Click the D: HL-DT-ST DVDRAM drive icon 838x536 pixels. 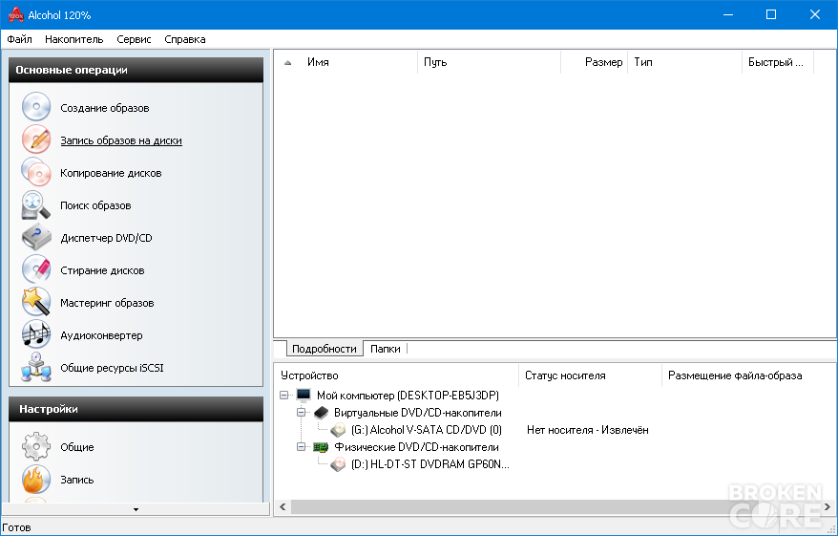pyautogui.click(x=338, y=464)
